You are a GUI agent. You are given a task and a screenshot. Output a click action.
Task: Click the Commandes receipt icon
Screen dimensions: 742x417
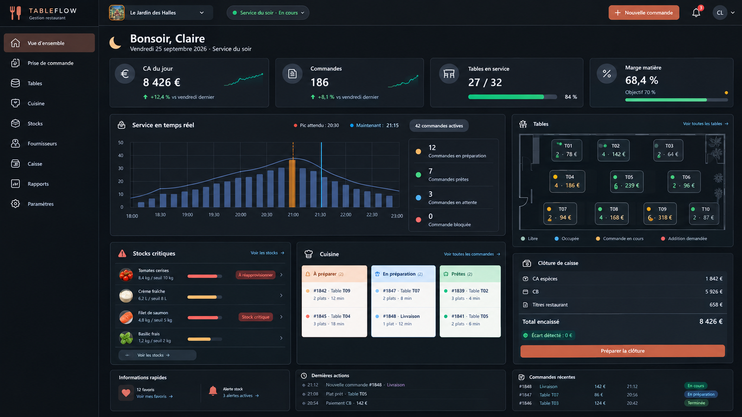293,74
